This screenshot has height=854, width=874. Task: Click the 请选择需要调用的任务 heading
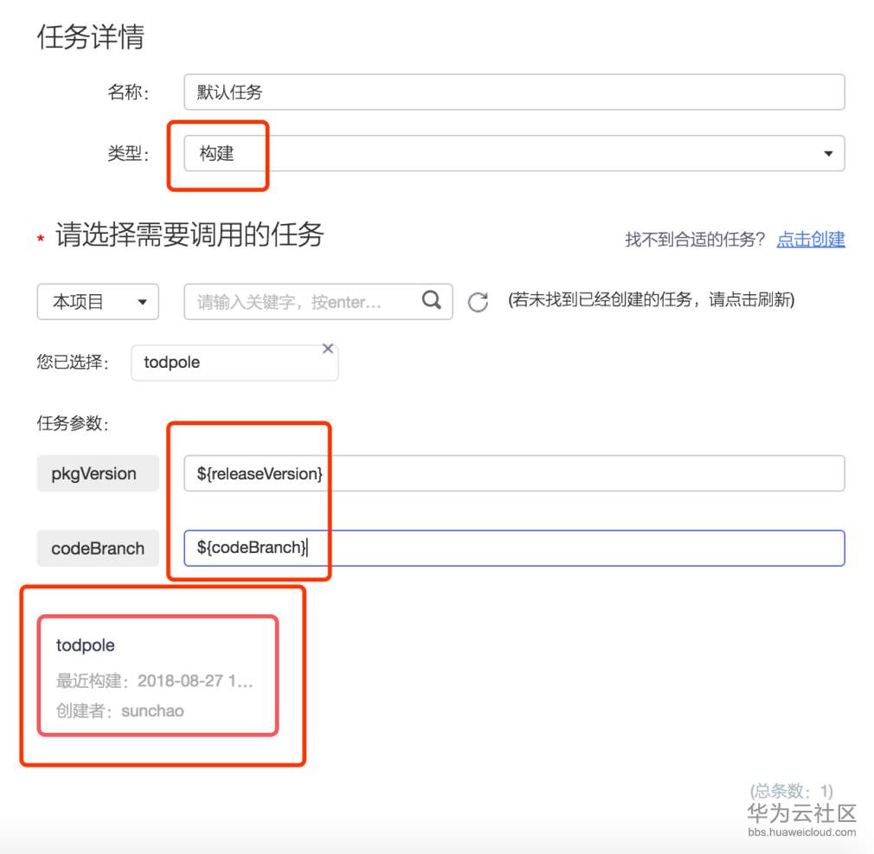[189, 234]
